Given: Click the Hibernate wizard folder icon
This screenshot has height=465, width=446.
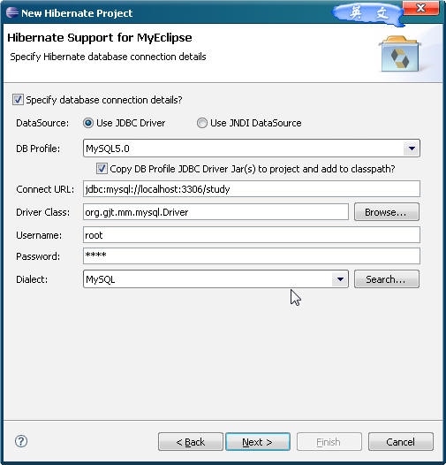Looking at the screenshot, I should pyautogui.click(x=400, y=54).
